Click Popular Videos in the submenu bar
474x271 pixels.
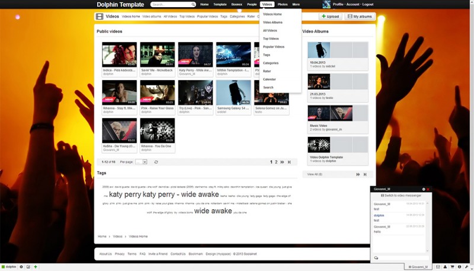click(x=207, y=17)
